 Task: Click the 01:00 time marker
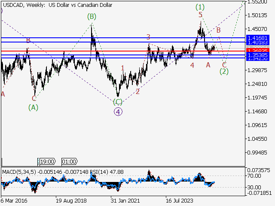69,162
